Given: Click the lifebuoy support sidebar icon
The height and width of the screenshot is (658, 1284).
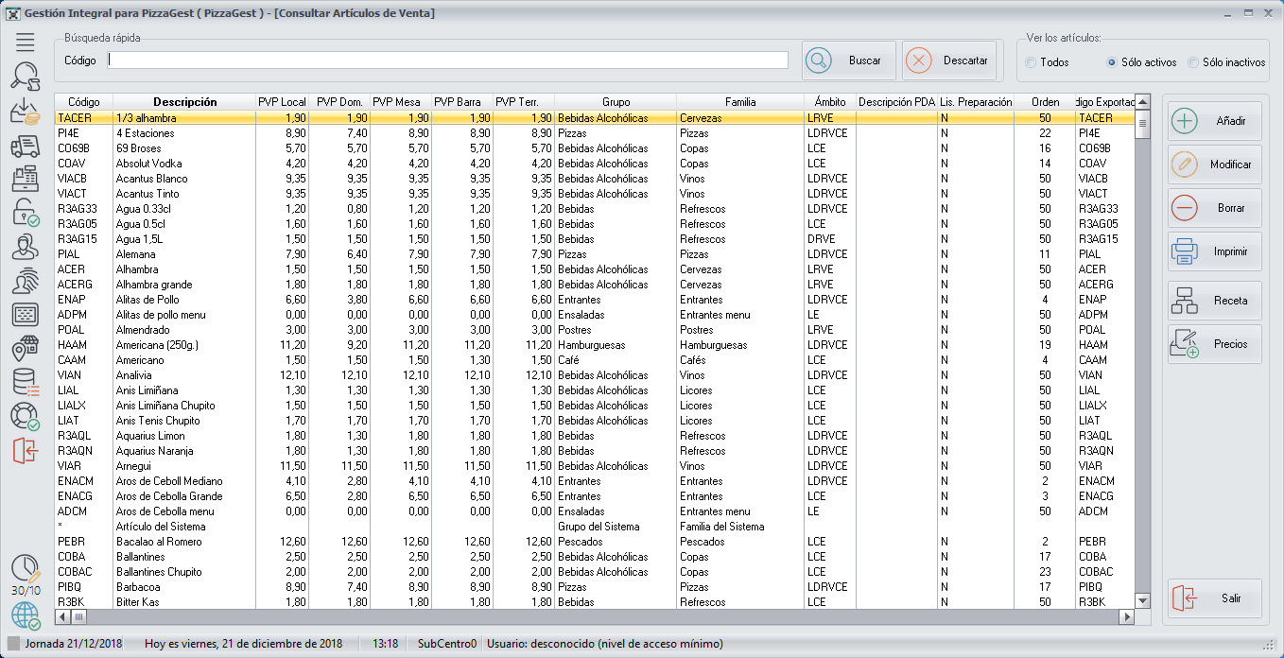Looking at the screenshot, I should 25,416.
